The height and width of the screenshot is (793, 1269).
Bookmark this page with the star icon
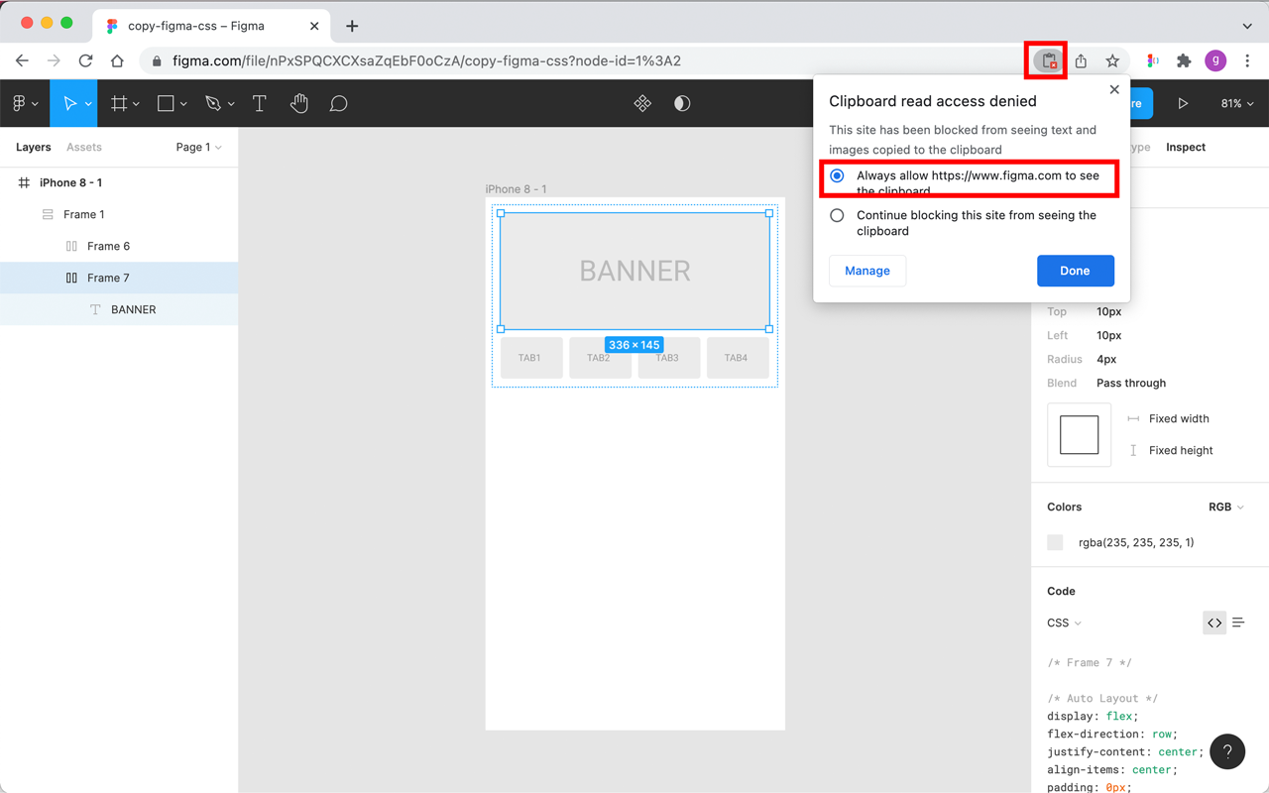pyautogui.click(x=1112, y=61)
